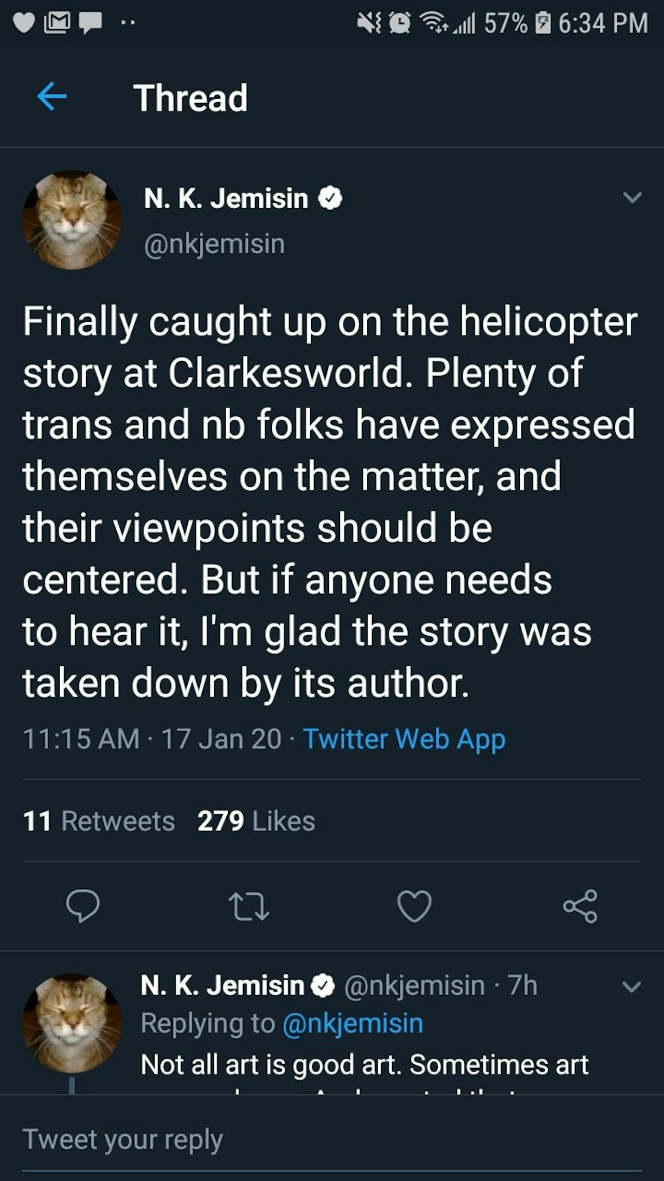Tap the heart notification in status bar
664x1181 pixels.
(24, 23)
